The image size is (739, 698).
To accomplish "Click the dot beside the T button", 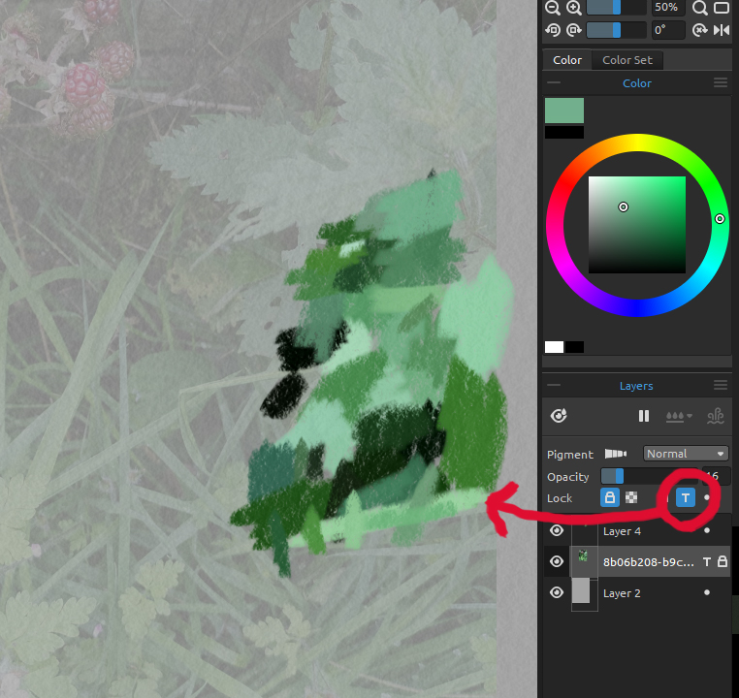I will [x=706, y=497].
